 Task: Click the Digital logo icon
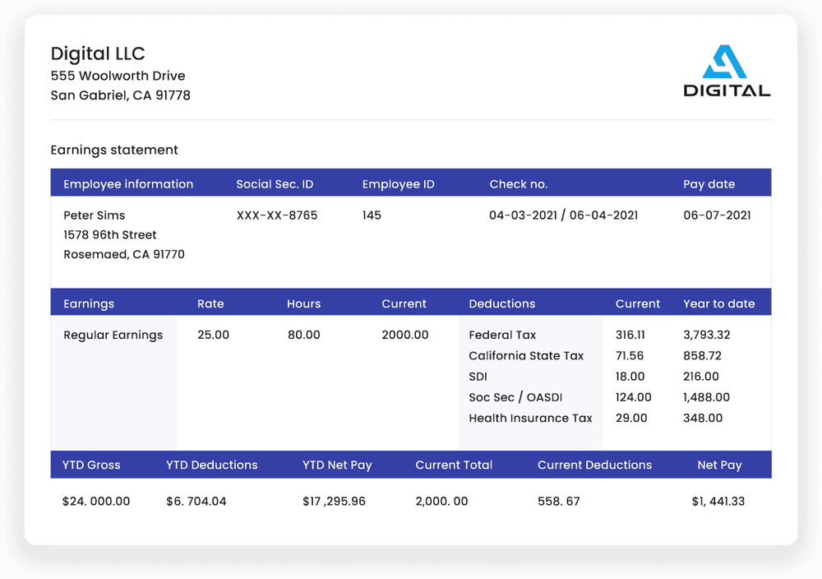coord(727,70)
